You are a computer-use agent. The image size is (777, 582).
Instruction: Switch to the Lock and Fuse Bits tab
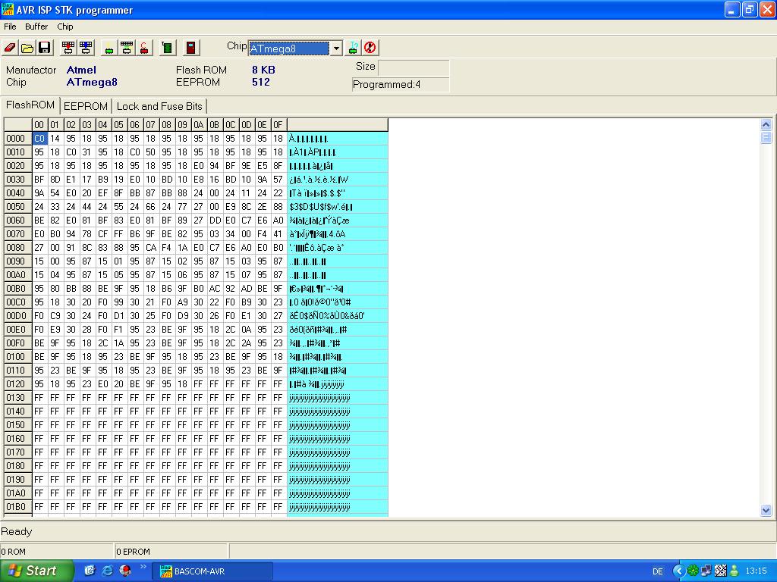(159, 106)
